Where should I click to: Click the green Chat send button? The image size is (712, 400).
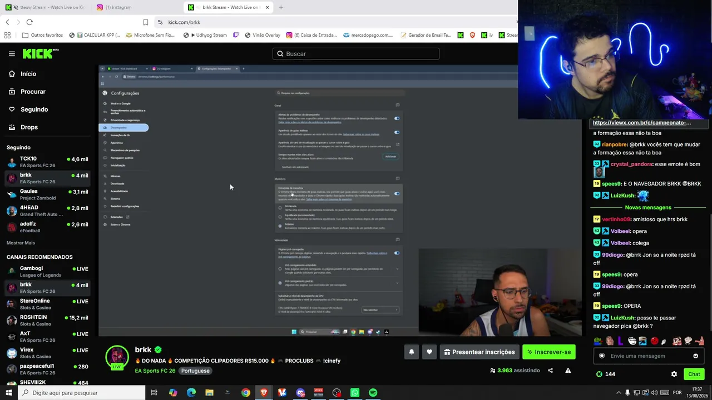(694, 374)
